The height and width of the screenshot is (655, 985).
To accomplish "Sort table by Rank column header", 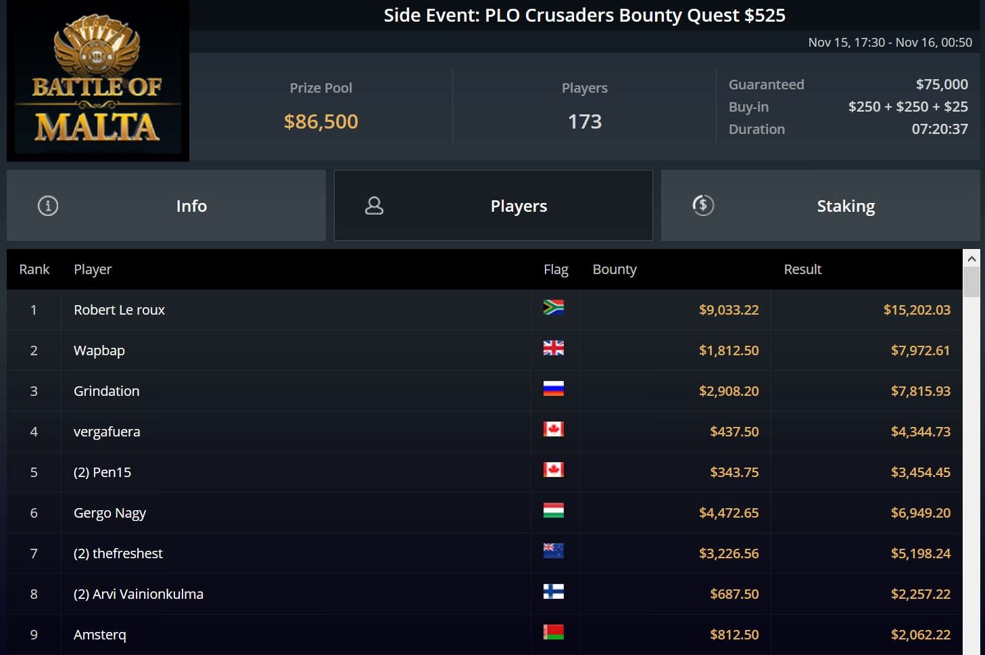I will pyautogui.click(x=34, y=269).
